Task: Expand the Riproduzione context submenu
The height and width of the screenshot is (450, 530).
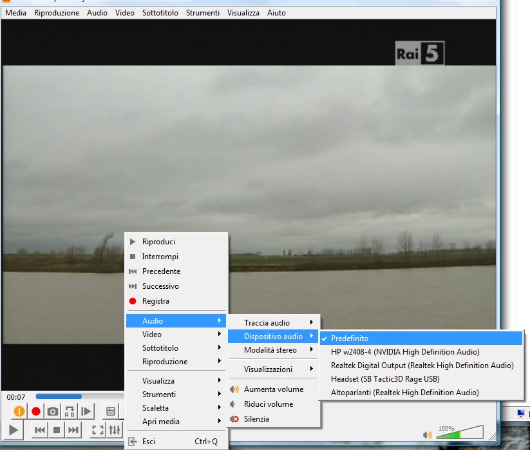Action: pos(176,361)
